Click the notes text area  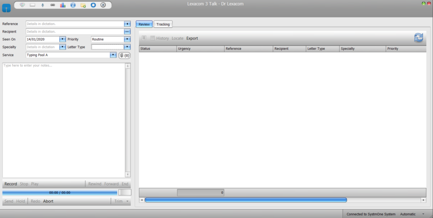pyautogui.click(x=64, y=120)
